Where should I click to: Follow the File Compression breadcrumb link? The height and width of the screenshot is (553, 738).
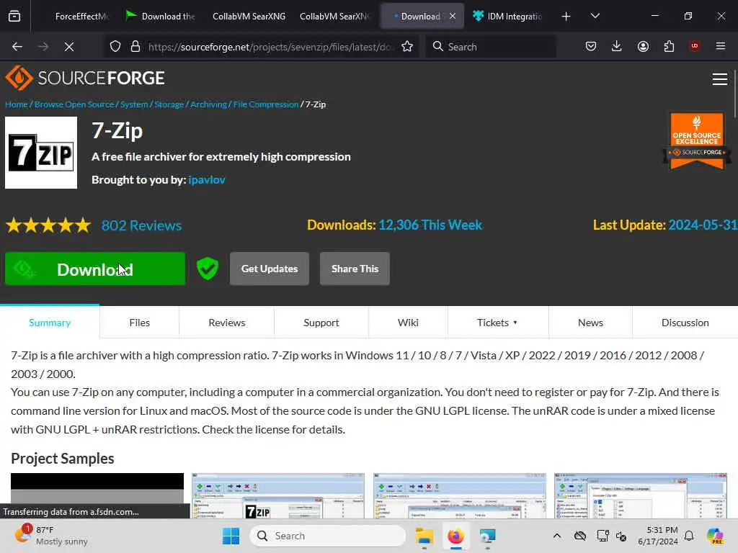tap(266, 104)
